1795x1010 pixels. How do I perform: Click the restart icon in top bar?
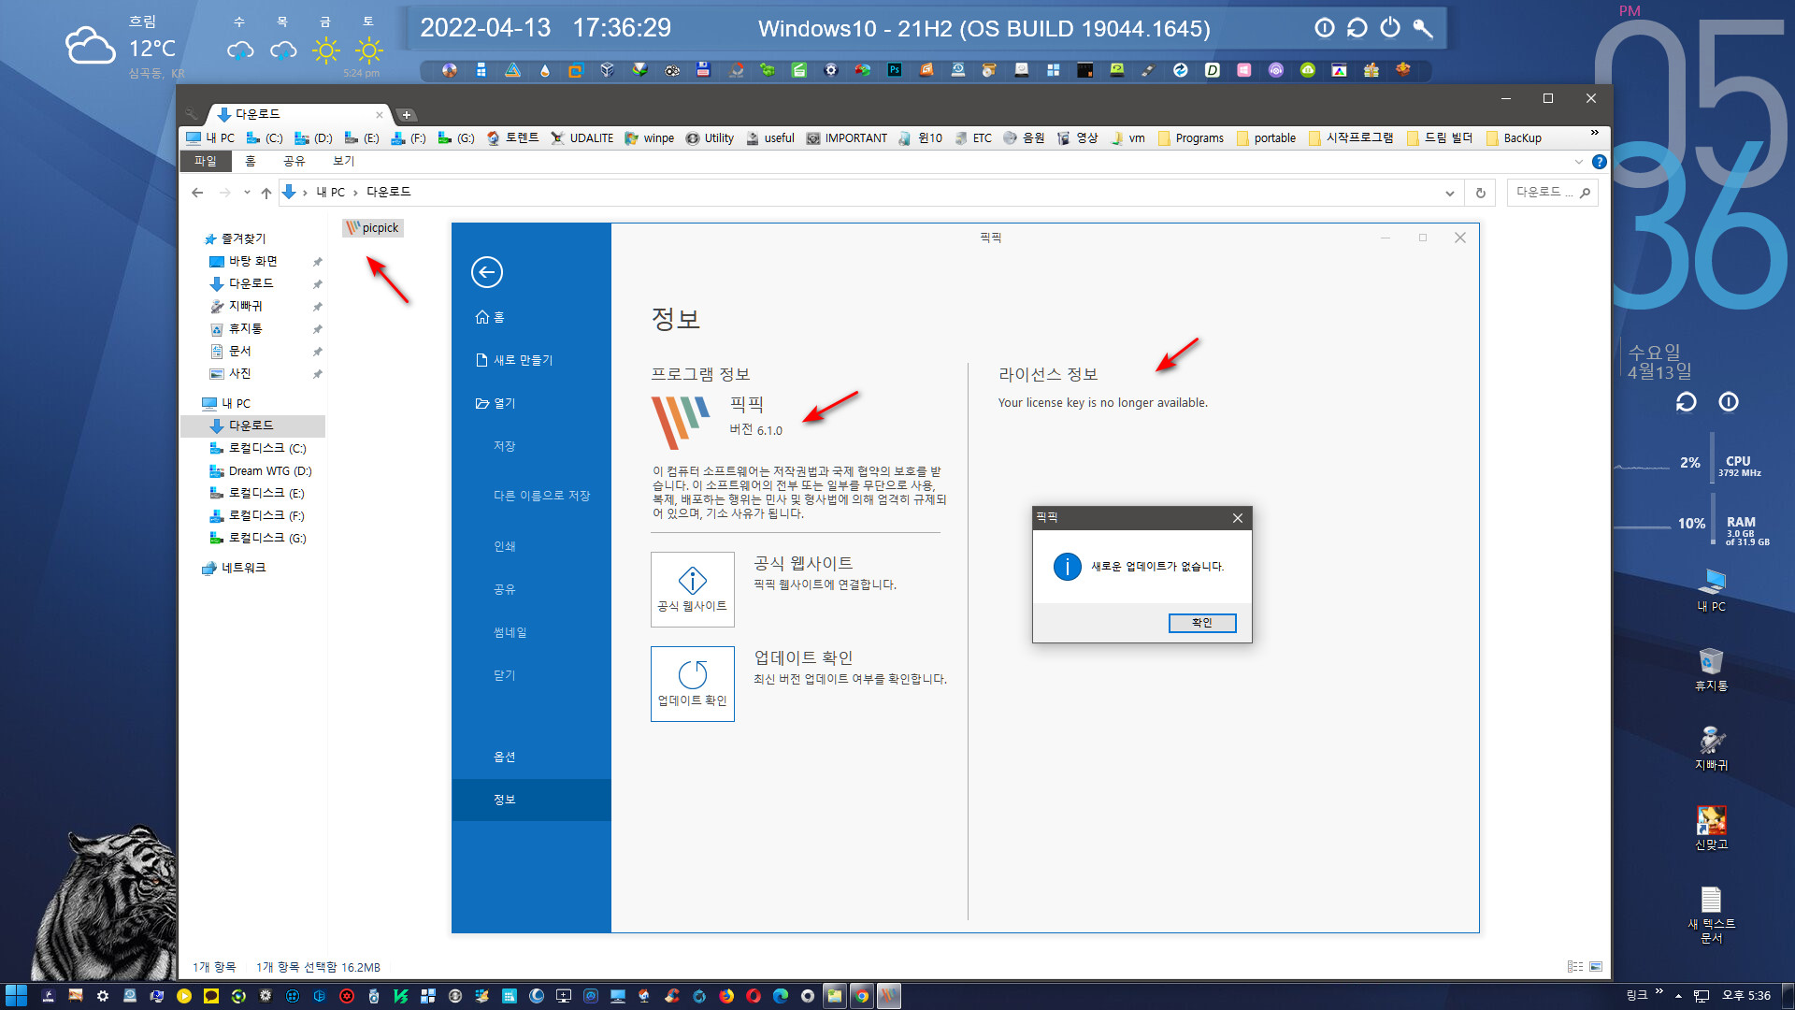tap(1357, 28)
